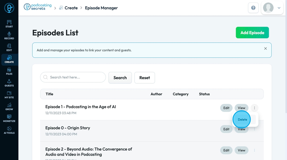Screen dimensions: 287x160
Task: Click the Create breadcrumb item
Action: 71,8
